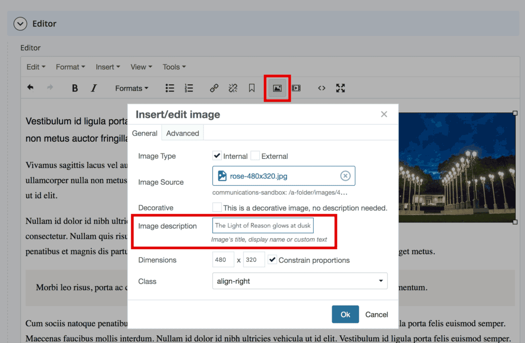The height and width of the screenshot is (343, 525).
Task: Click the undo arrow icon
Action: [x=30, y=88]
